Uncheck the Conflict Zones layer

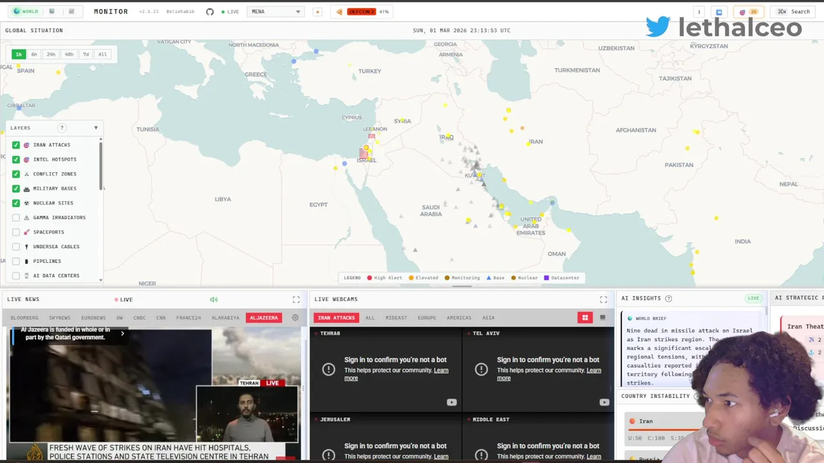tap(16, 174)
